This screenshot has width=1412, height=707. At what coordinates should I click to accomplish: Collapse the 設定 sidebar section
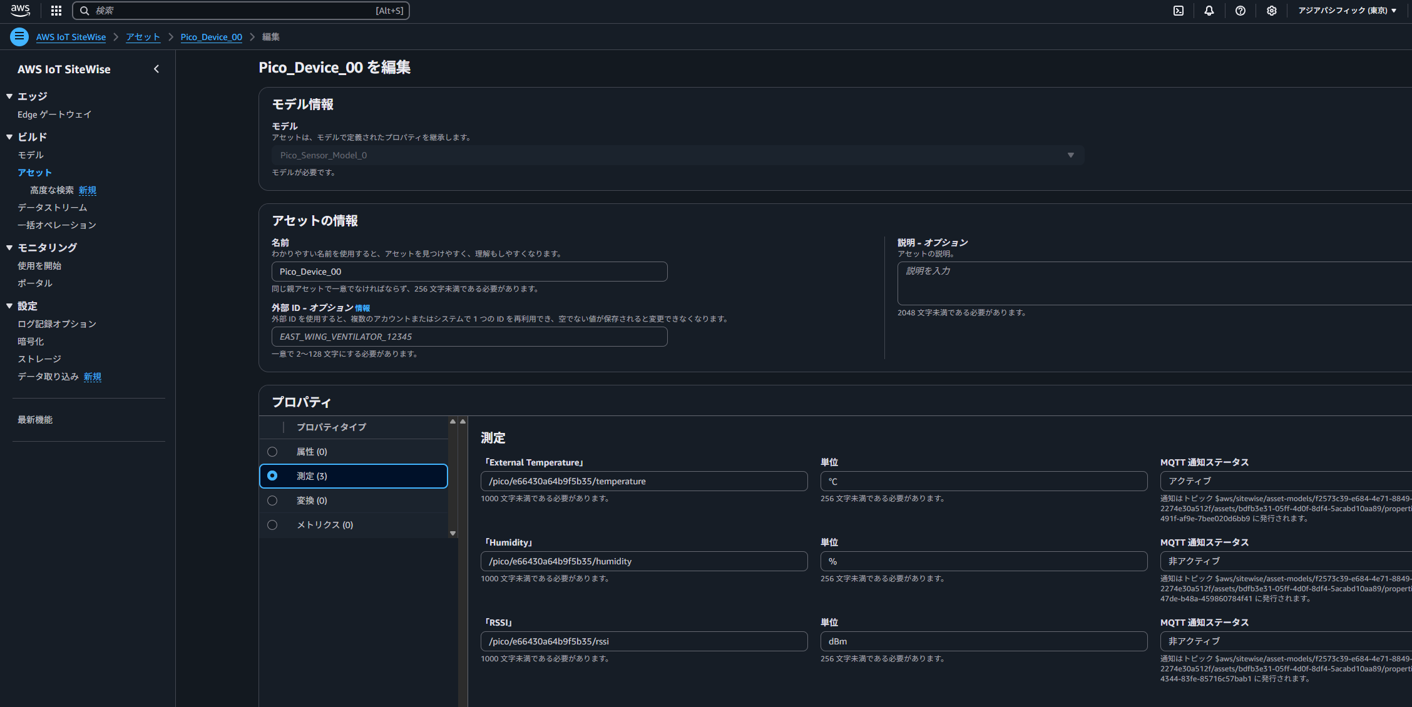point(9,306)
